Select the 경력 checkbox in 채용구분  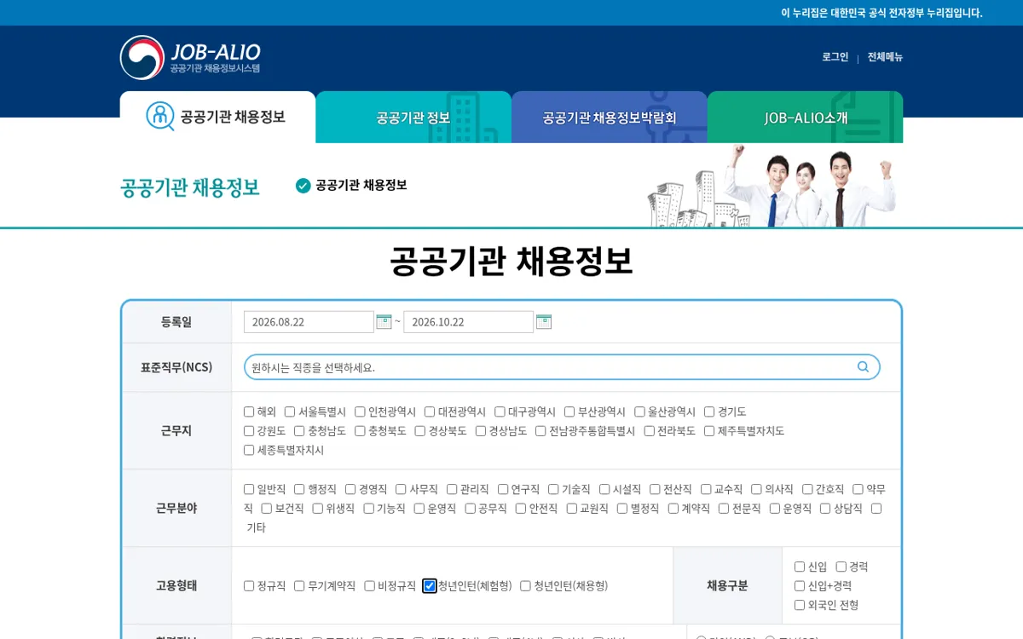click(841, 567)
